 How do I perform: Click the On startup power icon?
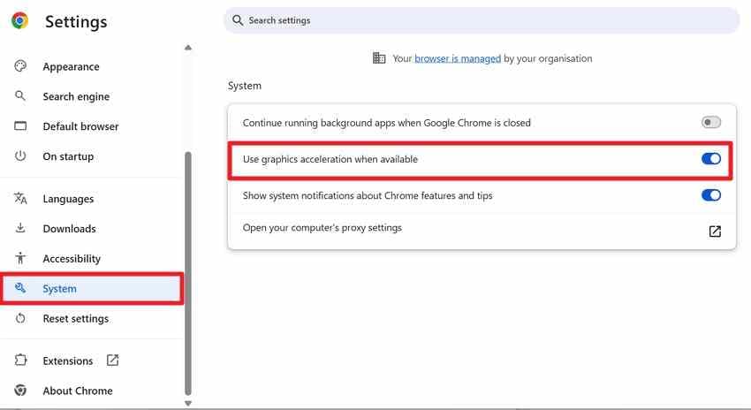[x=20, y=156]
